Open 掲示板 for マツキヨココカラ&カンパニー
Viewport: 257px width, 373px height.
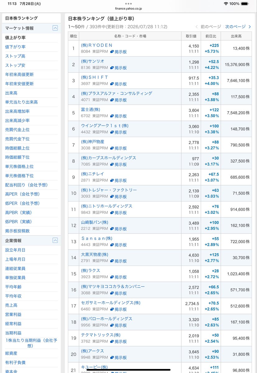(x=118, y=293)
